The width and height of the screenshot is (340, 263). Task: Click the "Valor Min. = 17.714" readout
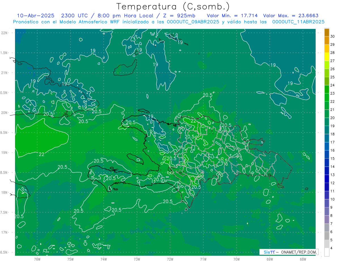232,16
